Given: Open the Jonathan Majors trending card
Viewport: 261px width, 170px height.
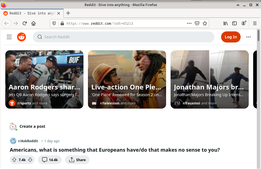Looking at the screenshot, I should 210,79.
